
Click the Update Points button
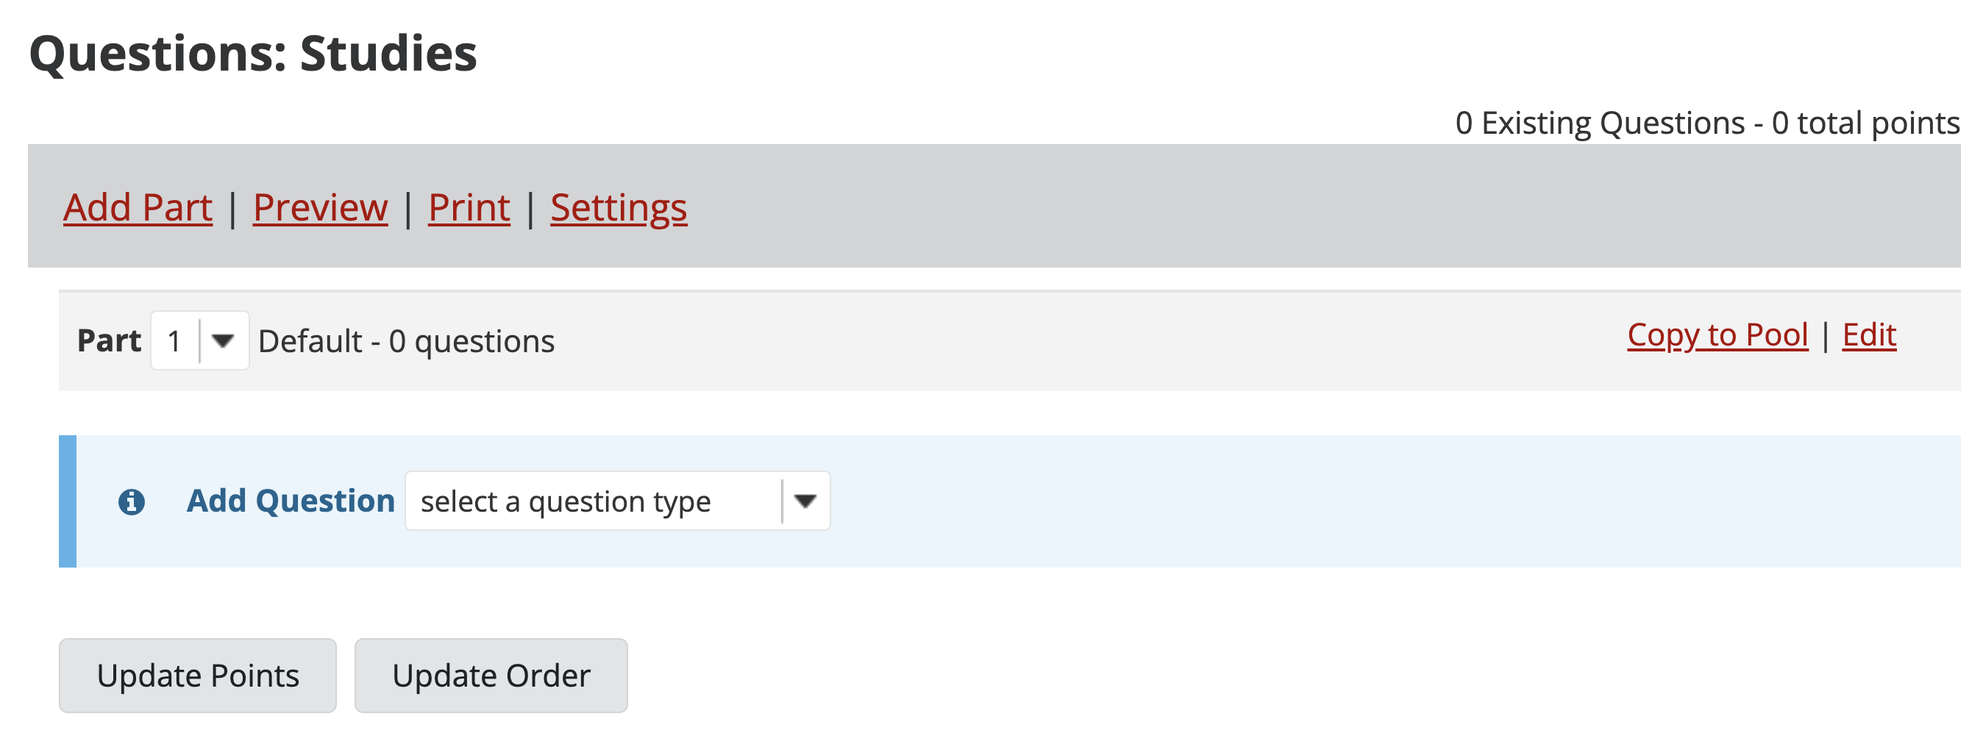[198, 676]
